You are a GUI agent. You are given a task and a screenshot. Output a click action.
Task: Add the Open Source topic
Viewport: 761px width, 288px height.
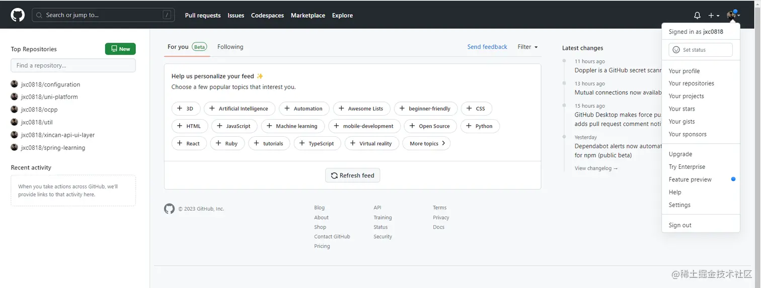coord(430,126)
